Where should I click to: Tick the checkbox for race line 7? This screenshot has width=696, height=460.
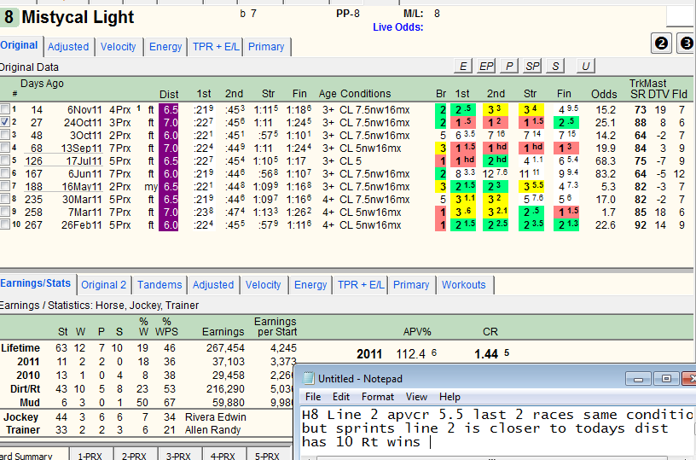[4, 186]
